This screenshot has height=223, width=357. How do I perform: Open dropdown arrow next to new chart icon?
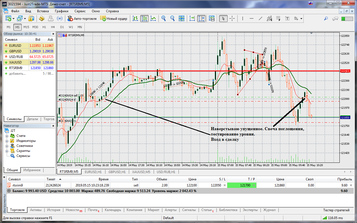[x=13, y=19]
